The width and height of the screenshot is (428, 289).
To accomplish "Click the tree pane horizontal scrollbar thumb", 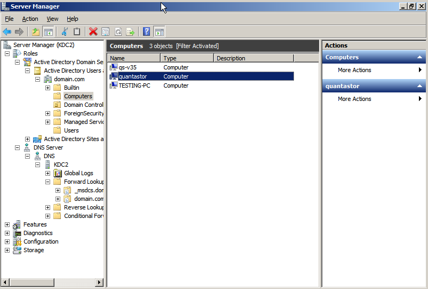I will pyautogui.click(x=32, y=282).
